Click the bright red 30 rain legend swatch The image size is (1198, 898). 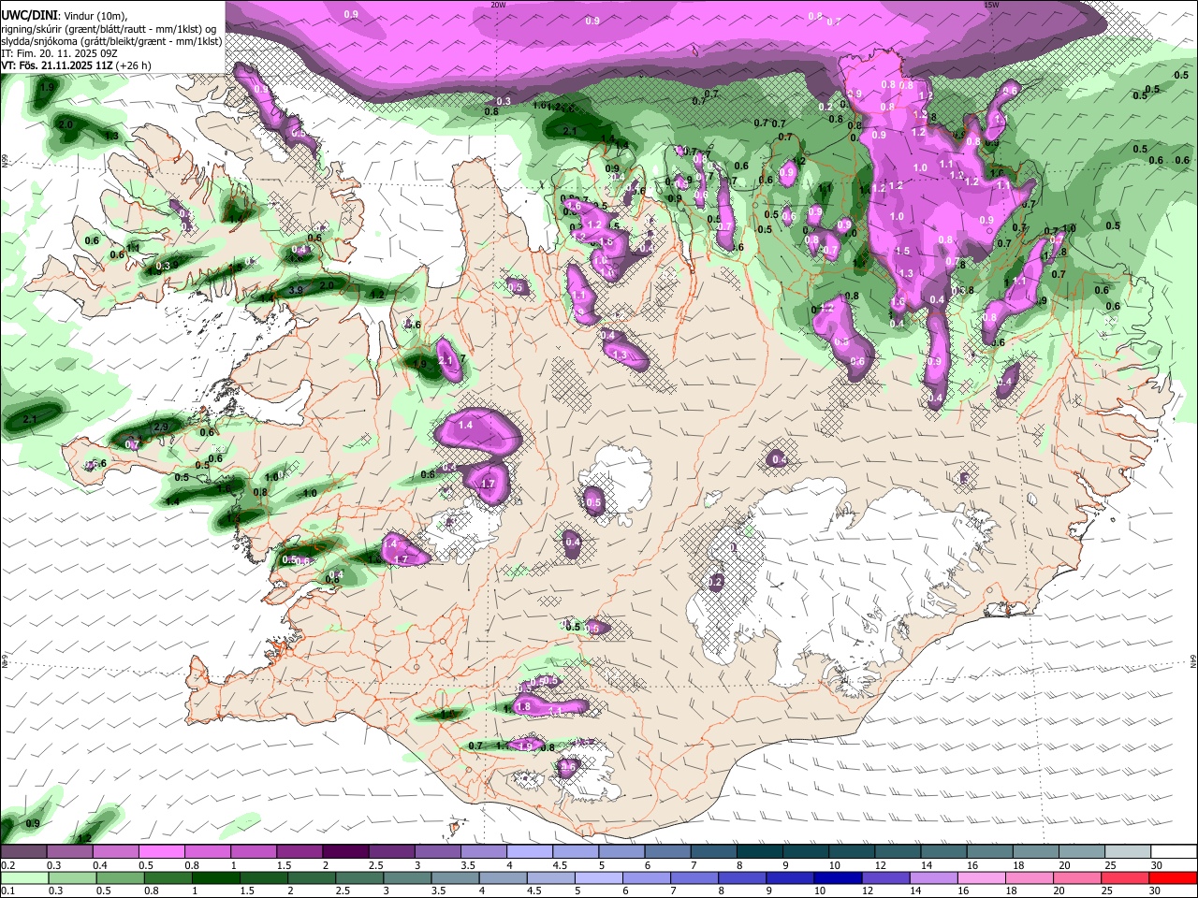1173,878
